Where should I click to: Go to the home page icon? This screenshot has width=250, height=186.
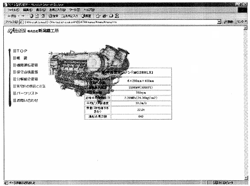click(43, 16)
